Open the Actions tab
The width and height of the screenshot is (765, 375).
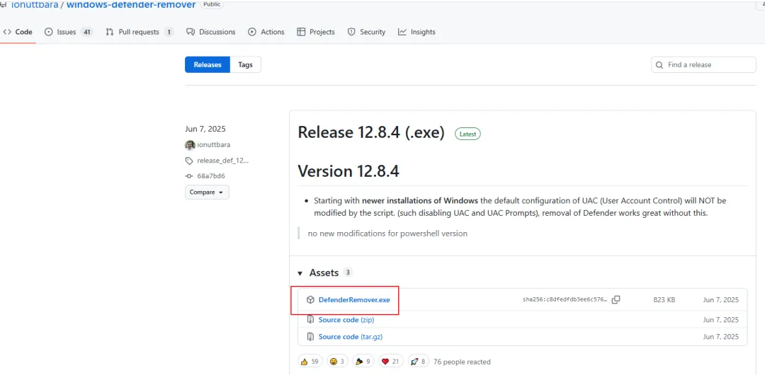(x=266, y=32)
